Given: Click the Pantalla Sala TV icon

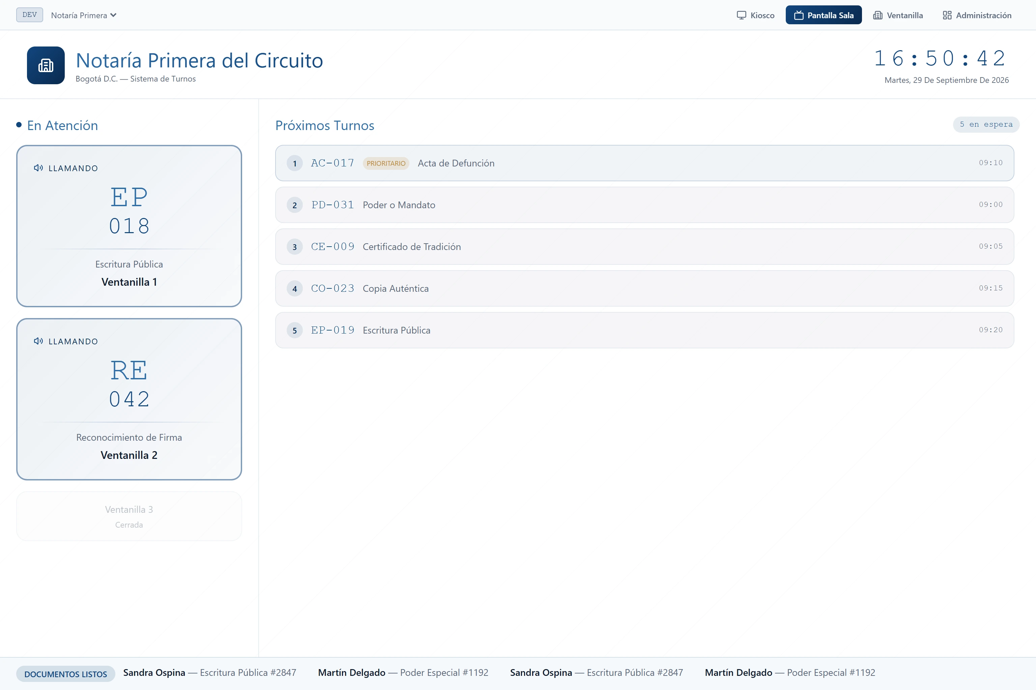Looking at the screenshot, I should click(x=799, y=15).
